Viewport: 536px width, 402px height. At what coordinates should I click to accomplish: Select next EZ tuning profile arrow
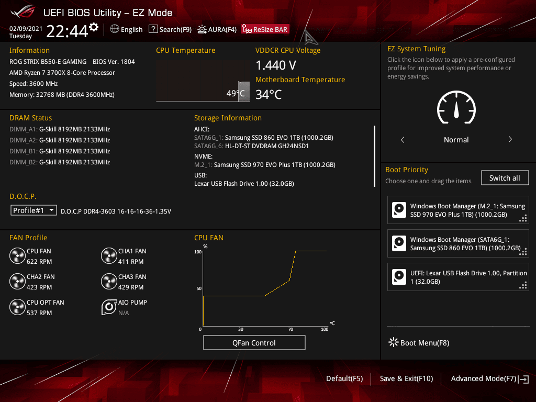510,139
